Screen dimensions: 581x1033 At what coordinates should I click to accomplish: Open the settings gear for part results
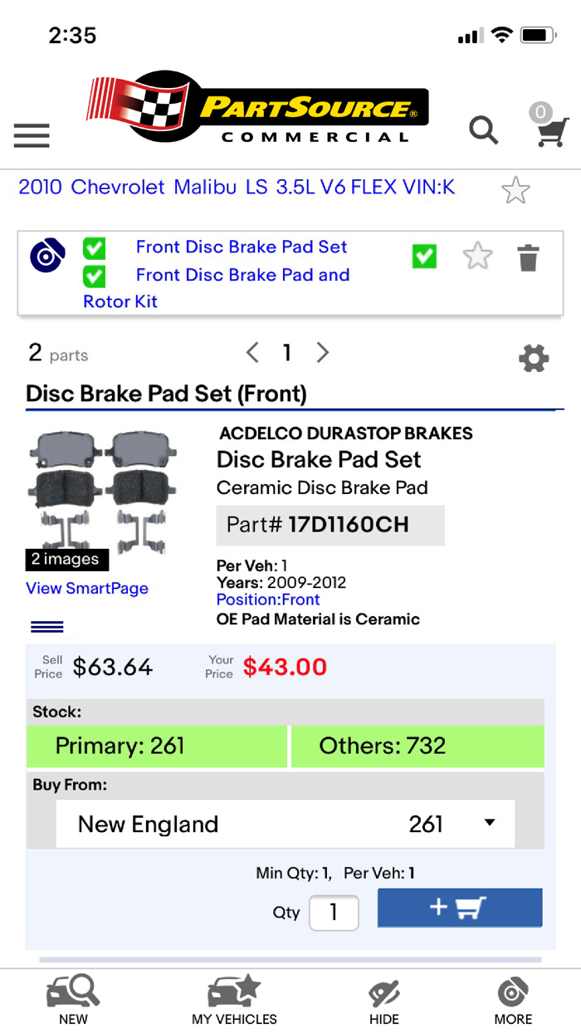[534, 358]
